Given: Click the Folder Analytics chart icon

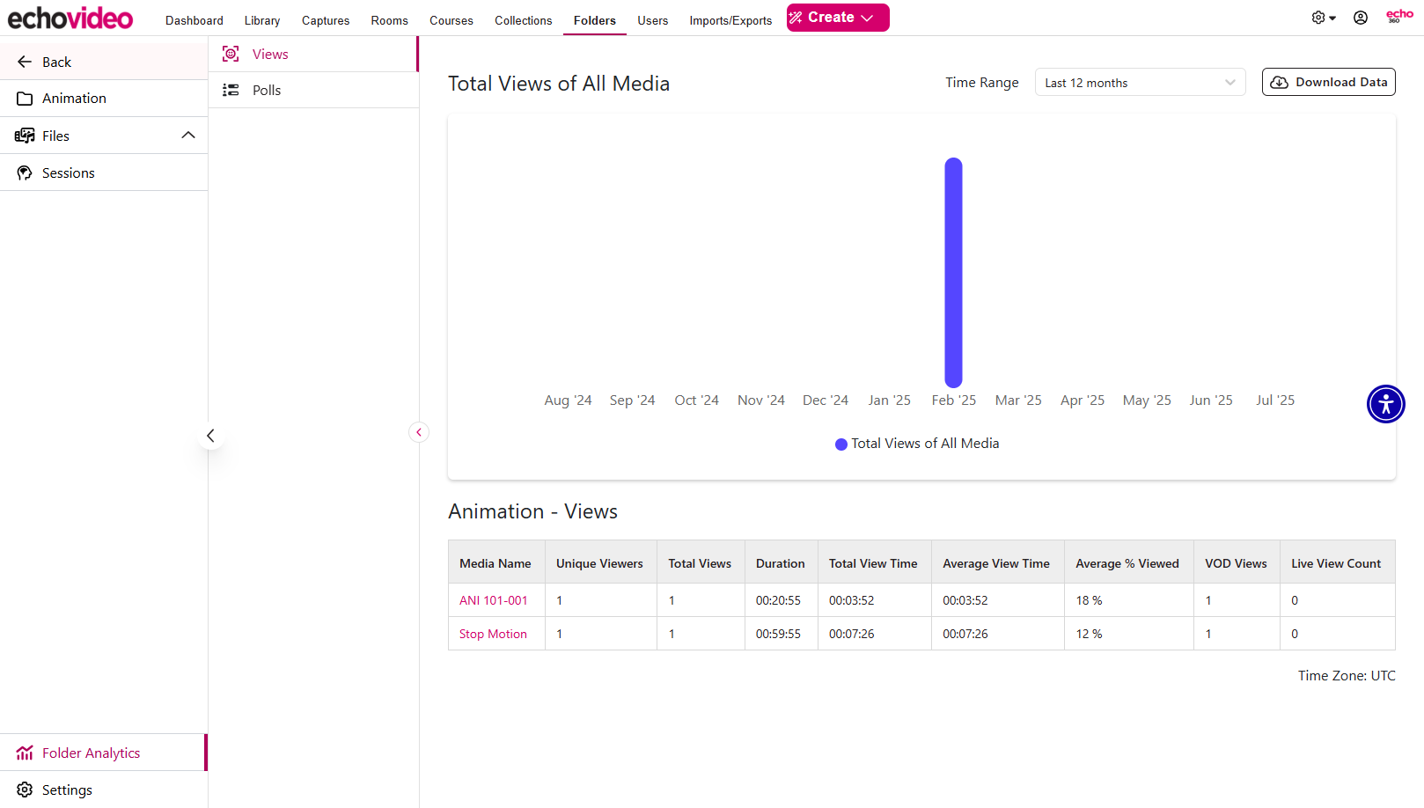Looking at the screenshot, I should pos(25,753).
